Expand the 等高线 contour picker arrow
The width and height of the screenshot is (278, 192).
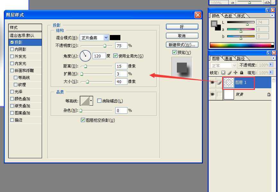pyautogui.click(x=91, y=101)
